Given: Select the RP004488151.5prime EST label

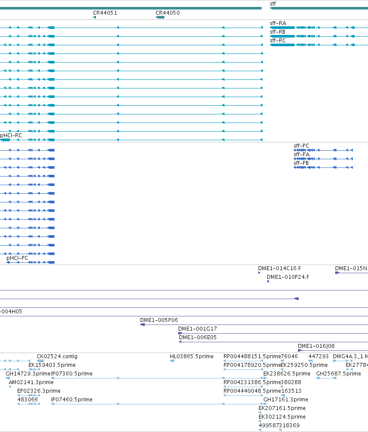Looking at the screenshot, I should [x=252, y=356].
